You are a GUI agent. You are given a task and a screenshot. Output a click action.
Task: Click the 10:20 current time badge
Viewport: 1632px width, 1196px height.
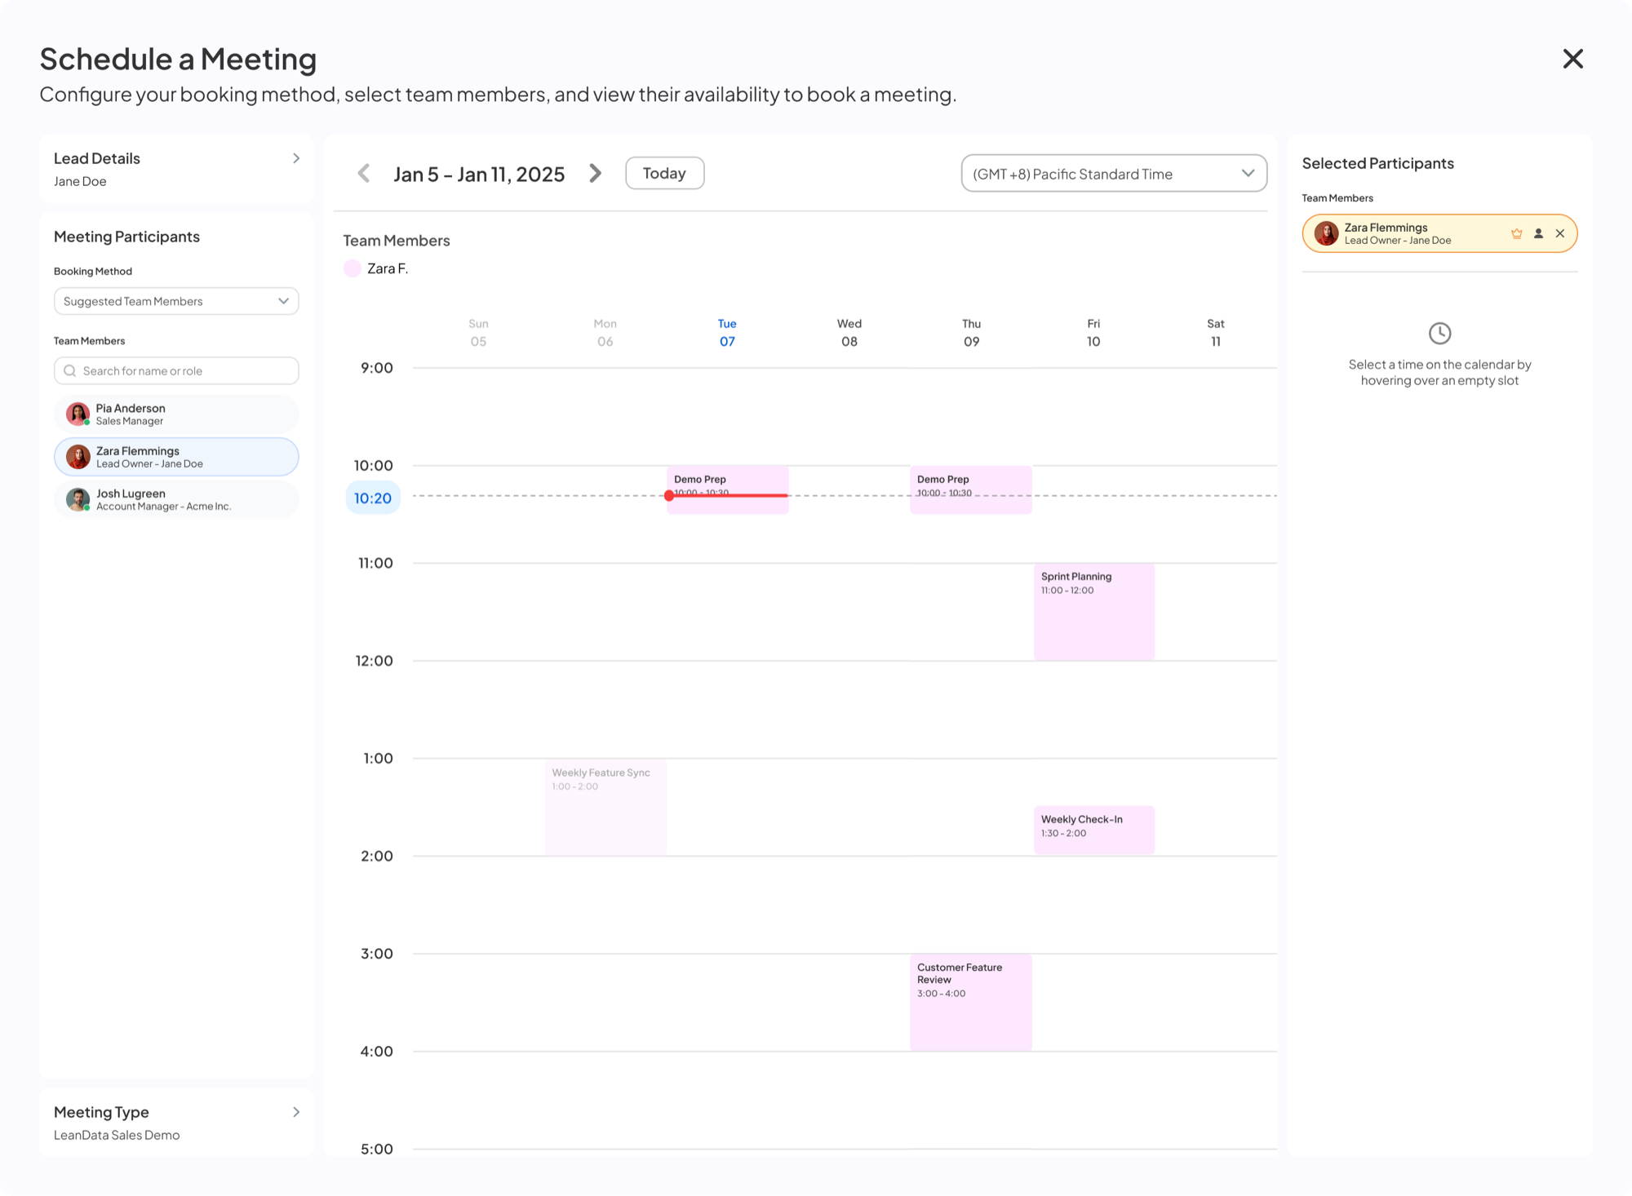coord(373,498)
